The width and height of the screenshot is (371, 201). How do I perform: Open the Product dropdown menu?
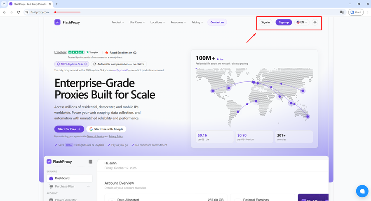[x=117, y=23]
